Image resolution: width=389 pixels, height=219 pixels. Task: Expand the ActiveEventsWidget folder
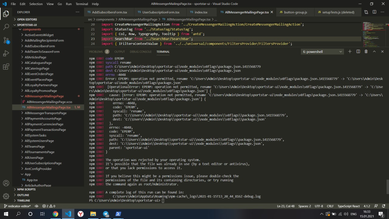pos(48,35)
